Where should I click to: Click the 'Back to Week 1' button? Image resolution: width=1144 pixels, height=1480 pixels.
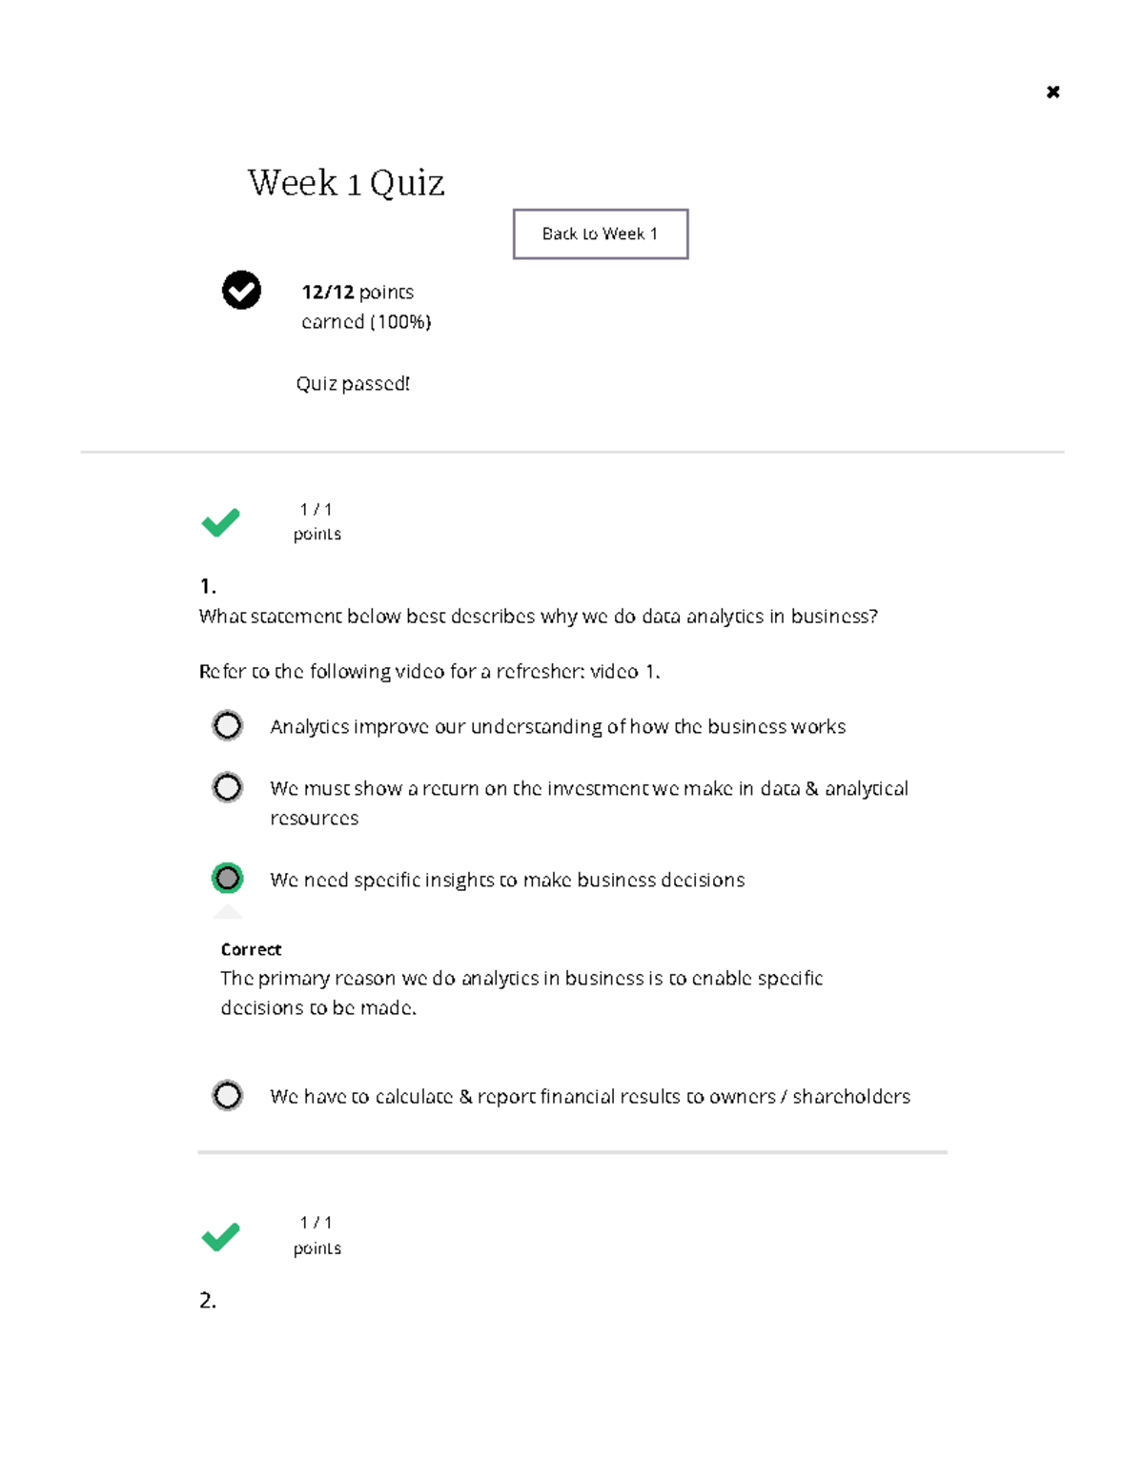(x=600, y=233)
